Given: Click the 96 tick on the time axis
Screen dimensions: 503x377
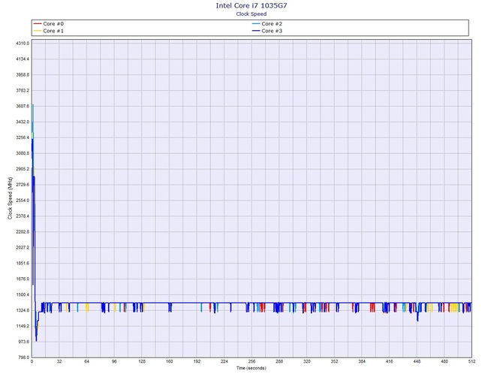Looking at the screenshot, I should coord(114,361).
